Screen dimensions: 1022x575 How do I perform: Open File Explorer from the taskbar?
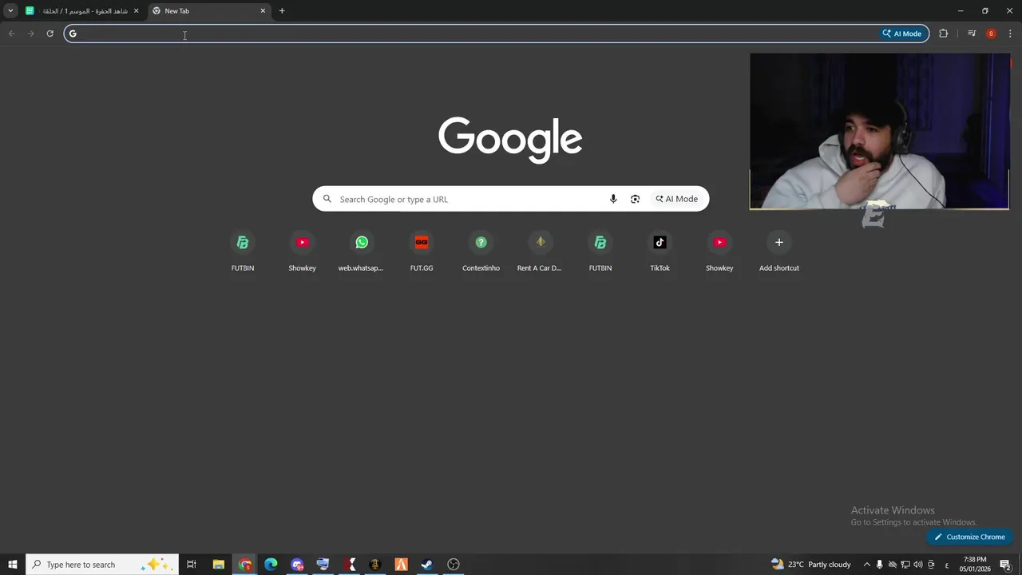point(218,565)
